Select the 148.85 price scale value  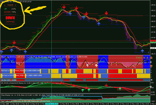pyautogui.click(x=153, y=16)
